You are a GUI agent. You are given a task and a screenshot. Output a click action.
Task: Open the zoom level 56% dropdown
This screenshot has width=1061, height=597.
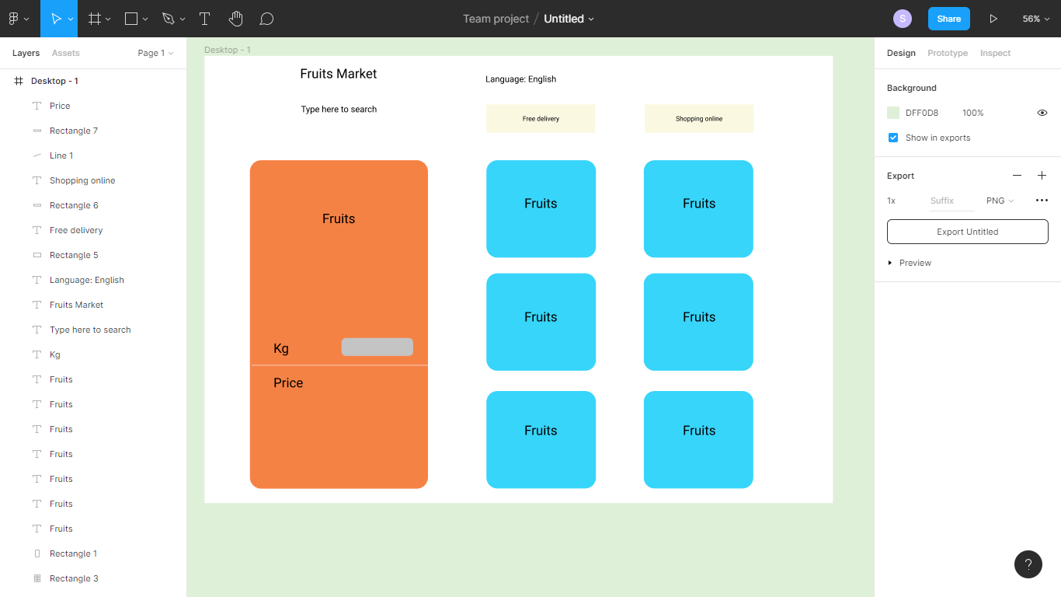tap(1036, 18)
